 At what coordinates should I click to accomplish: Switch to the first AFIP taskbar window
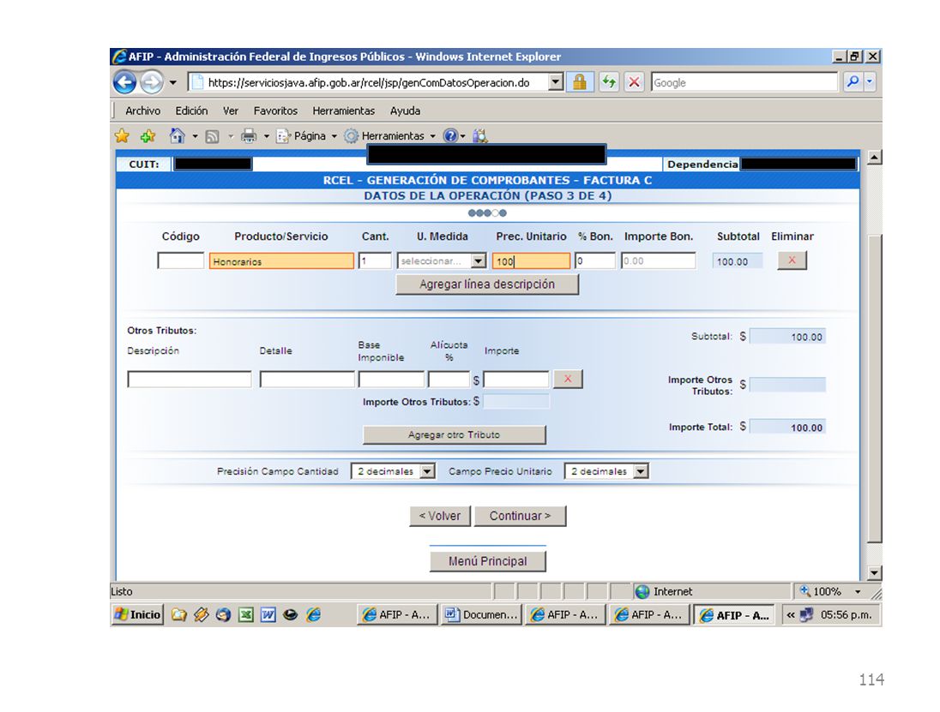tap(397, 615)
